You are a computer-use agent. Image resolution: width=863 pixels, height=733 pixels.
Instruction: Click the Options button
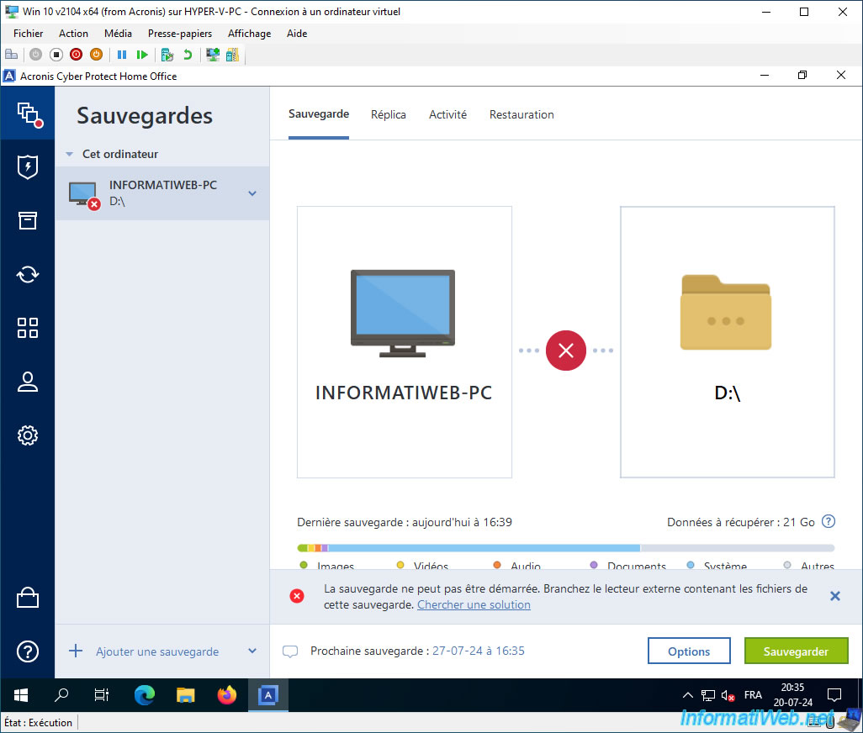click(689, 651)
